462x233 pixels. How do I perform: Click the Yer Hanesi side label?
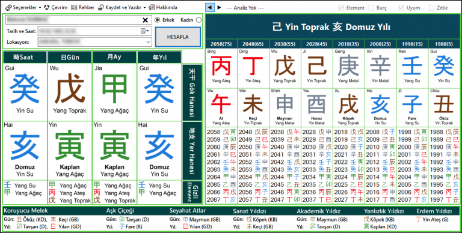(x=192, y=151)
